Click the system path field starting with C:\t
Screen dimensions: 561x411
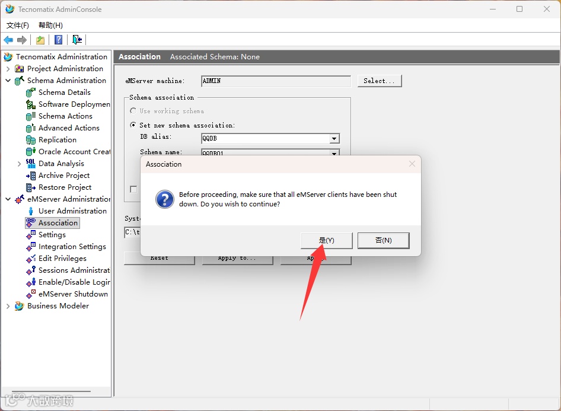pyautogui.click(x=132, y=232)
